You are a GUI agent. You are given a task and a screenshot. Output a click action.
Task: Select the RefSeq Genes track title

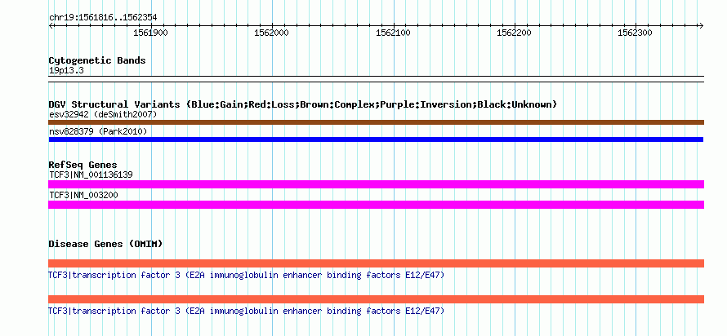(83, 165)
